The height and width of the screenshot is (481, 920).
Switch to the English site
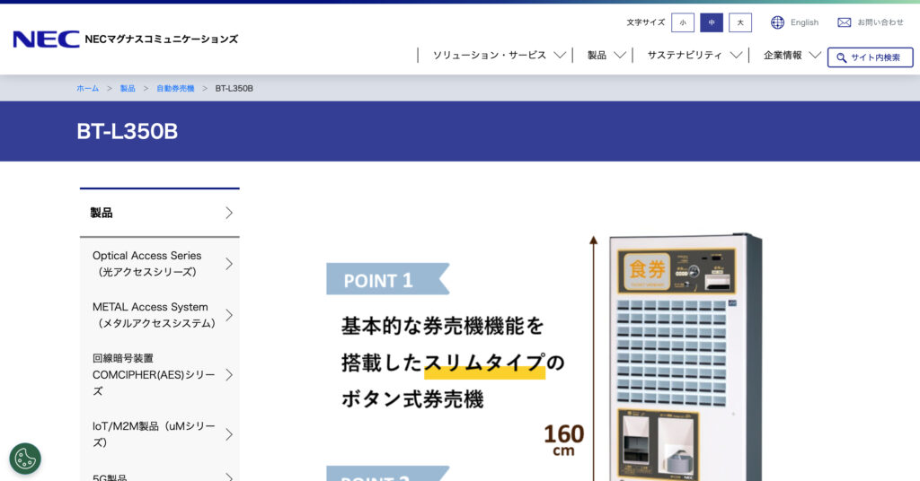(804, 22)
